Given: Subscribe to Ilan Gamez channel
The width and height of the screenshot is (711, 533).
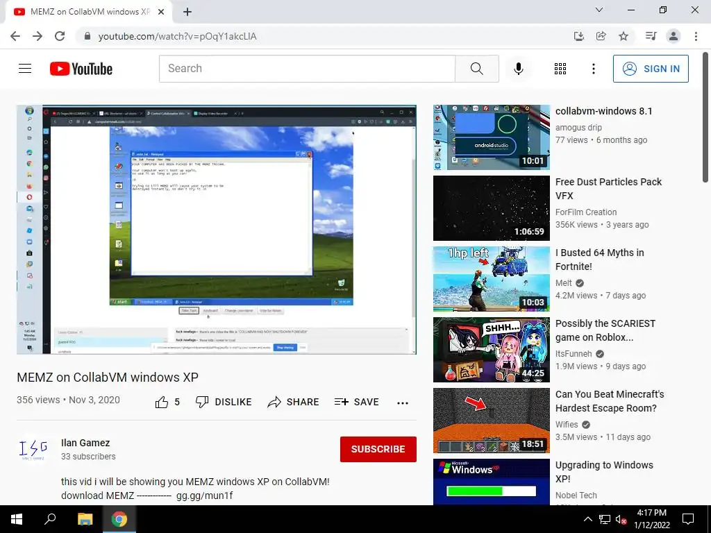Looking at the screenshot, I should 378,449.
